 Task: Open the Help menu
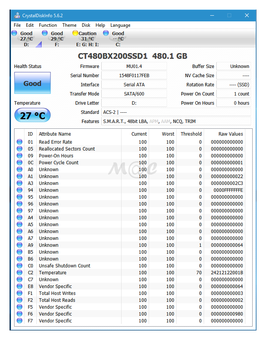(100, 25)
